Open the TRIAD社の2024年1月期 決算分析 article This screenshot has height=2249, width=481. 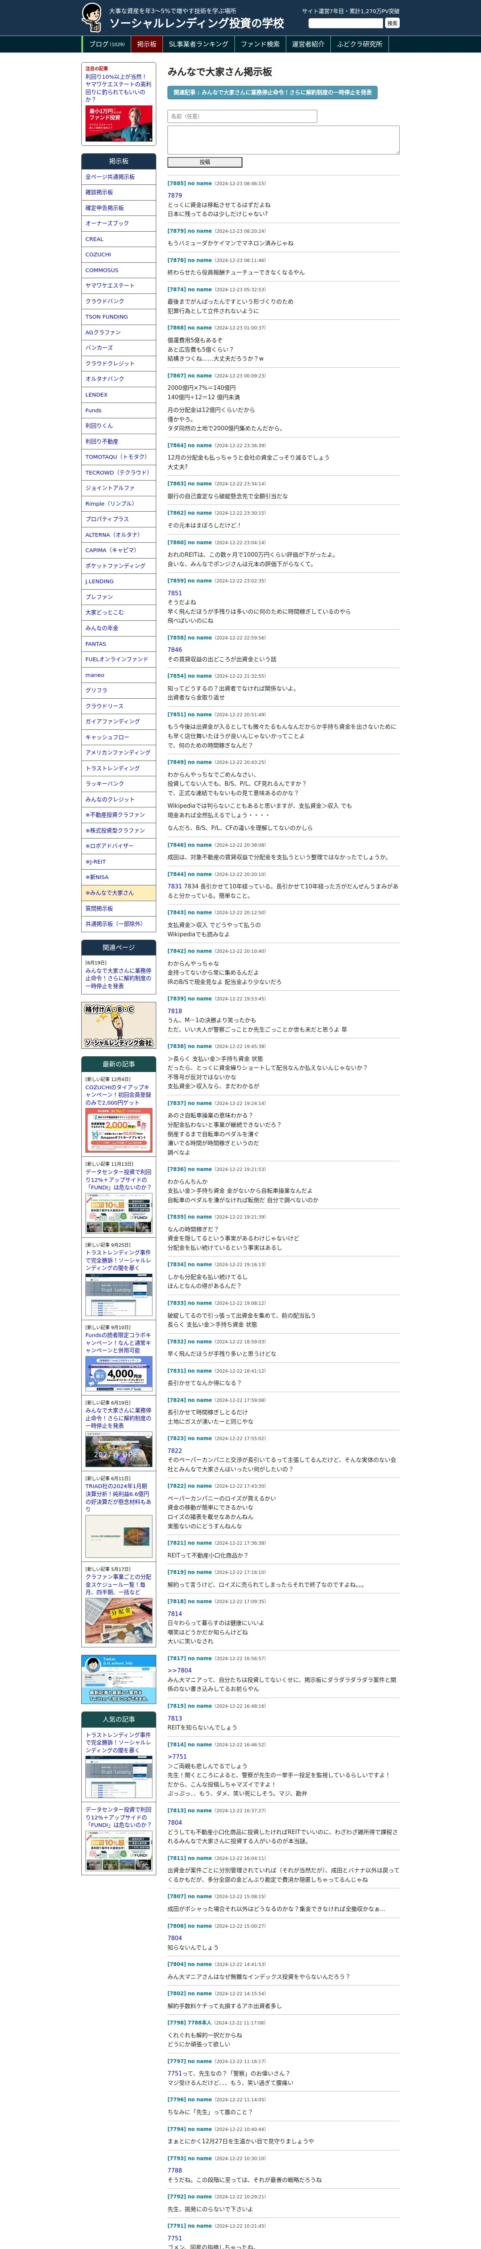coord(118,1498)
